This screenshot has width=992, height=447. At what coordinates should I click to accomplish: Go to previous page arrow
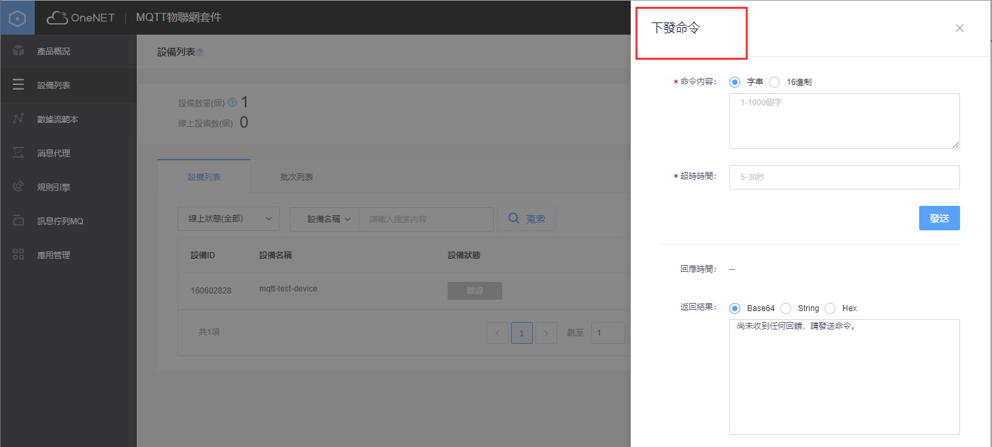tap(497, 333)
